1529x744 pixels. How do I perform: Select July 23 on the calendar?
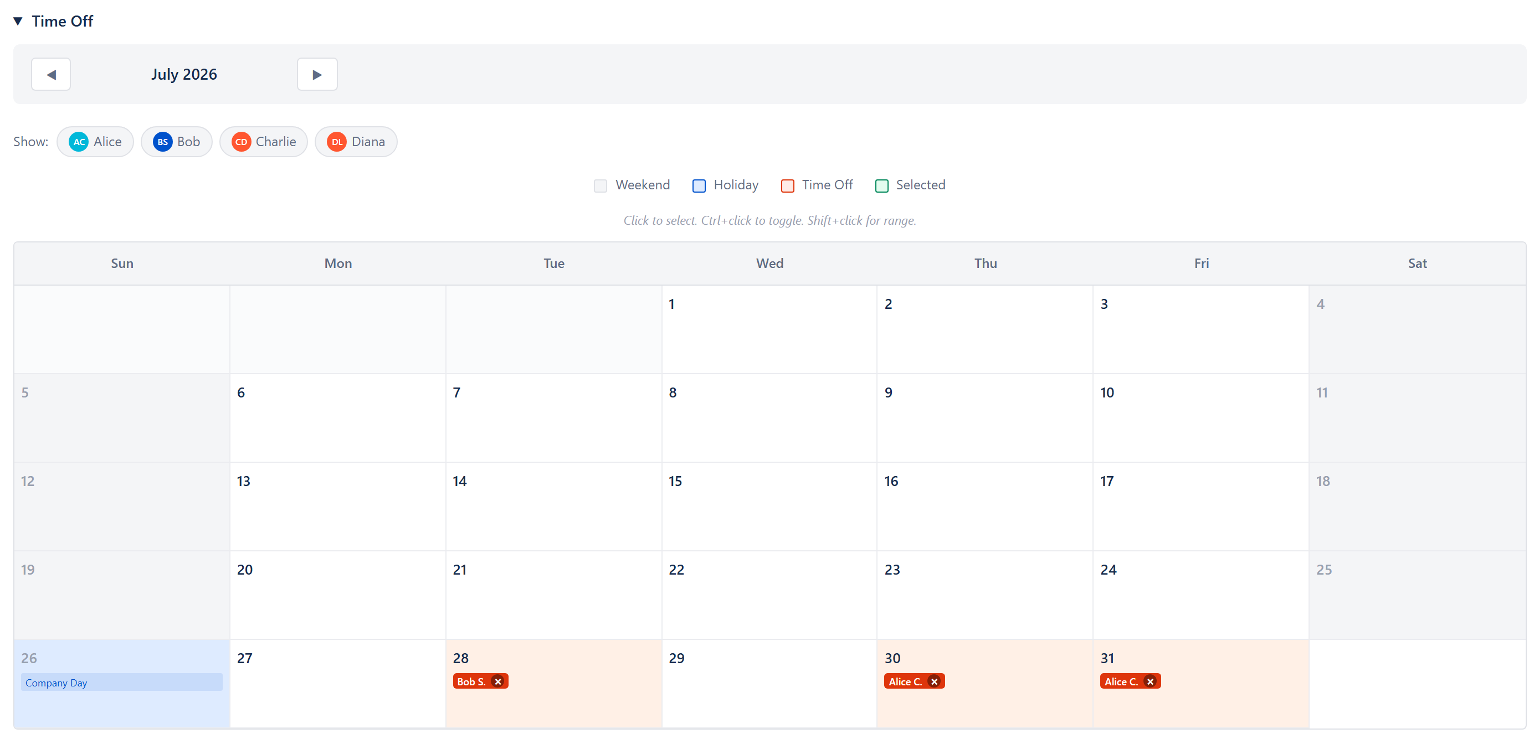[986, 595]
